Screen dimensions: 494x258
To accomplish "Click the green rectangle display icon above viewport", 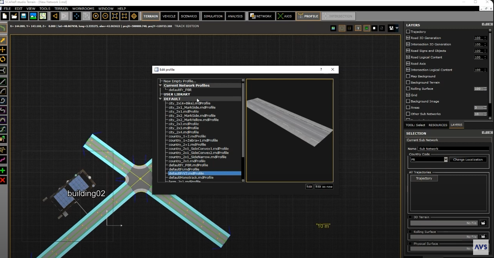I will [366, 28].
